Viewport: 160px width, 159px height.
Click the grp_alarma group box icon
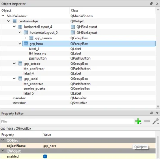[31, 38]
